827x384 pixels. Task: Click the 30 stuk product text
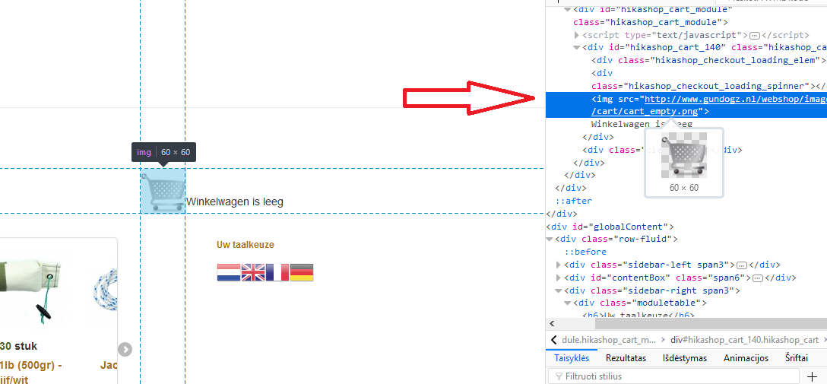click(19, 346)
